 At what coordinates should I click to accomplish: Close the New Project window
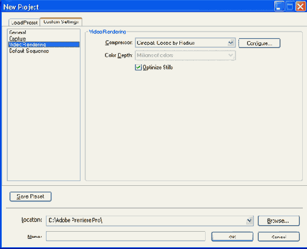point(300,7)
